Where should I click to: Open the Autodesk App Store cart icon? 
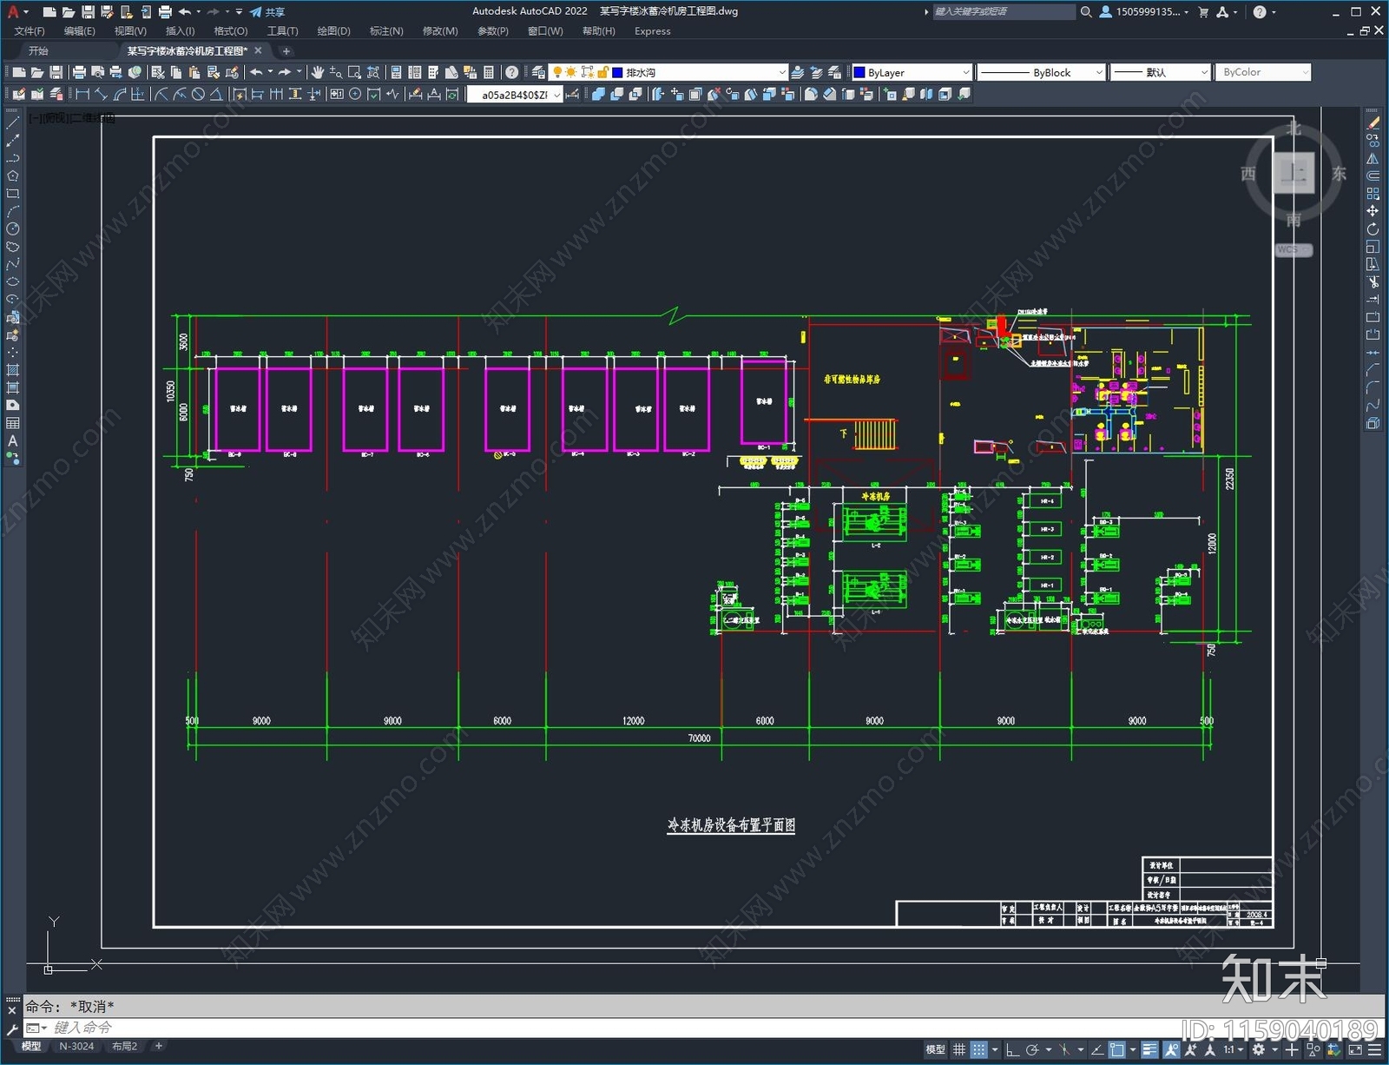[x=1203, y=11]
